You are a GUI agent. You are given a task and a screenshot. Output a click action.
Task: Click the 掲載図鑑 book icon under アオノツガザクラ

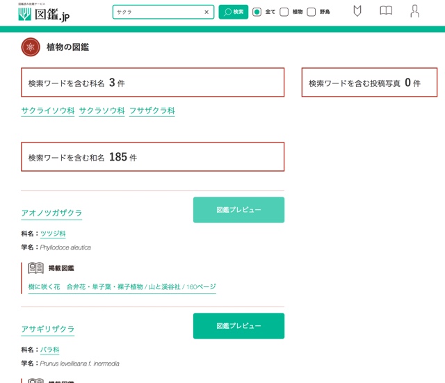tap(35, 268)
